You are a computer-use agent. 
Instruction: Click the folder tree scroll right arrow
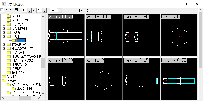click(39, 98)
